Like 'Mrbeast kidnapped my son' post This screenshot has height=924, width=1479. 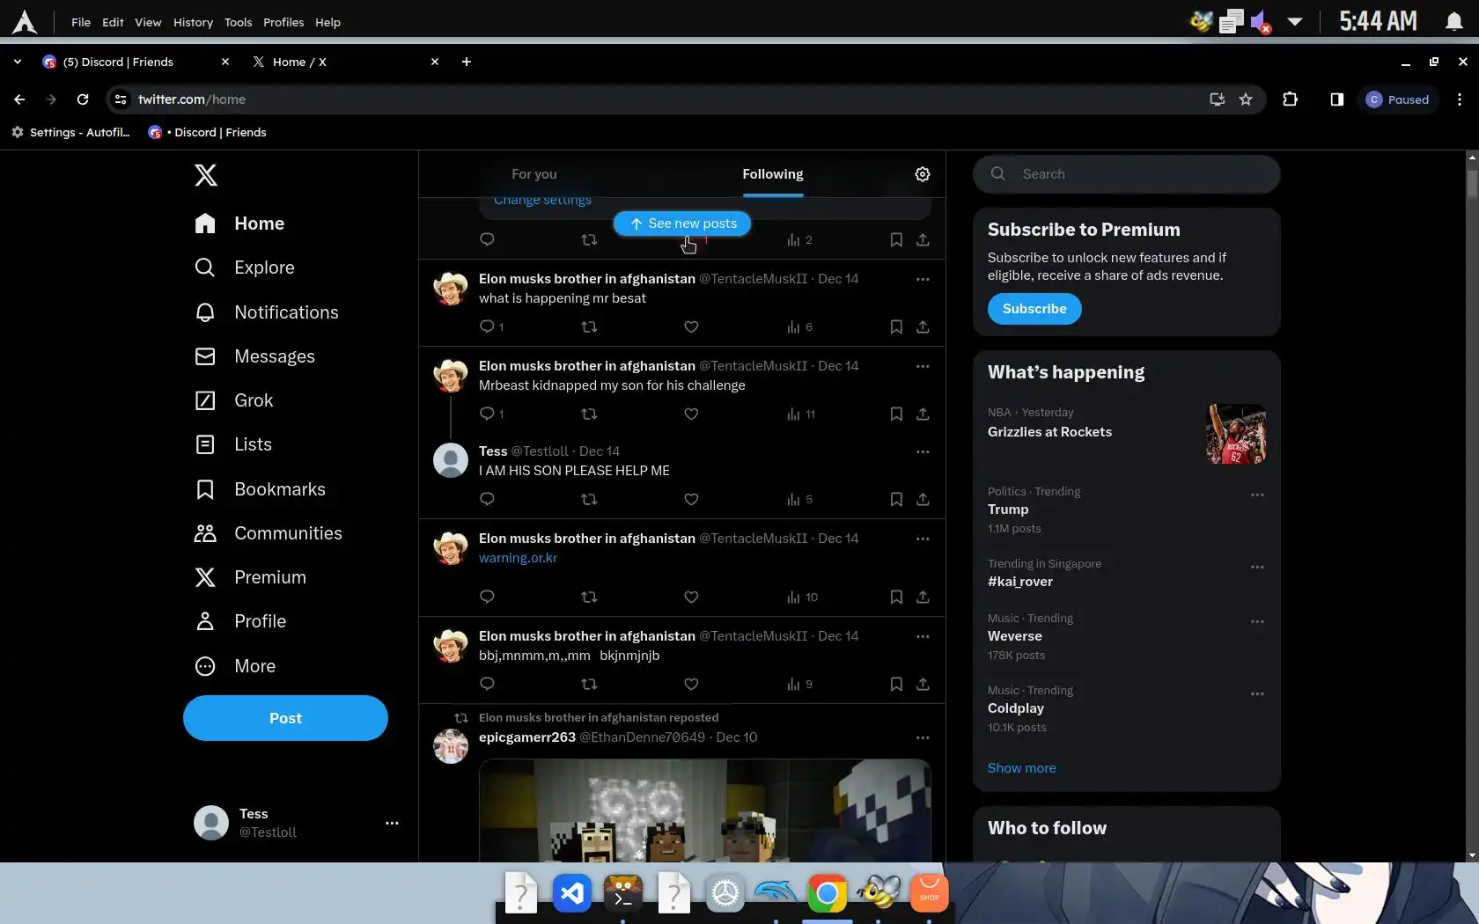point(691,414)
